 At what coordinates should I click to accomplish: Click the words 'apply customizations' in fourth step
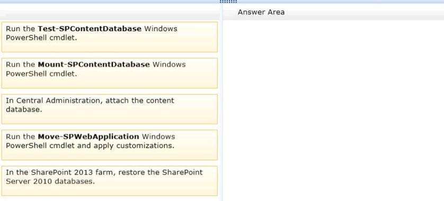coord(134,146)
